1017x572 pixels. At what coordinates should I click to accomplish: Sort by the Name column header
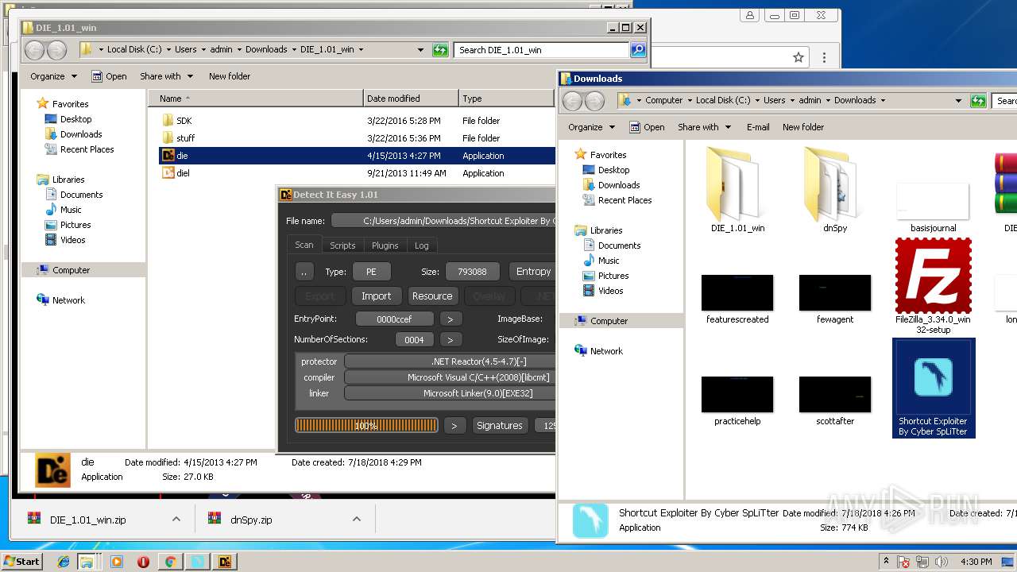click(255, 99)
